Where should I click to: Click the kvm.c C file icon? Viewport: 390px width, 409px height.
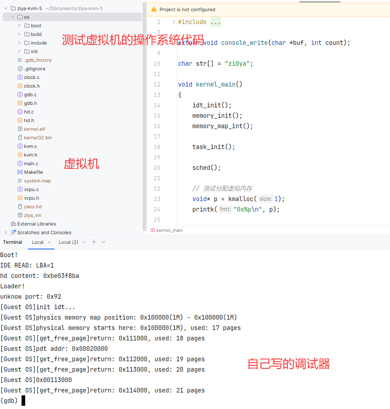pos(20,146)
